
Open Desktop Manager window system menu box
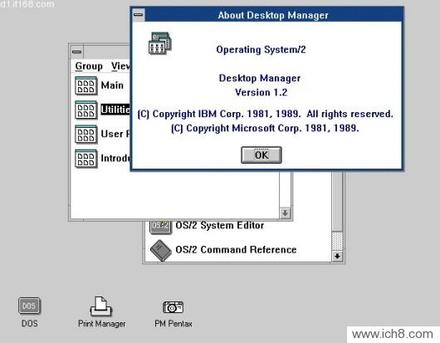pyautogui.click(x=76, y=51)
